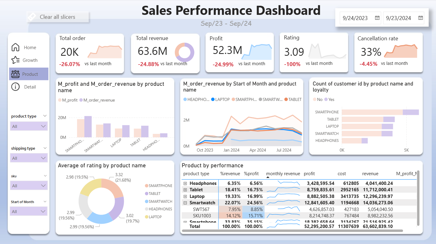This screenshot has width=436, height=244.
Task: Click the eraser icon on Clear all slicers
Action: click(32, 17)
